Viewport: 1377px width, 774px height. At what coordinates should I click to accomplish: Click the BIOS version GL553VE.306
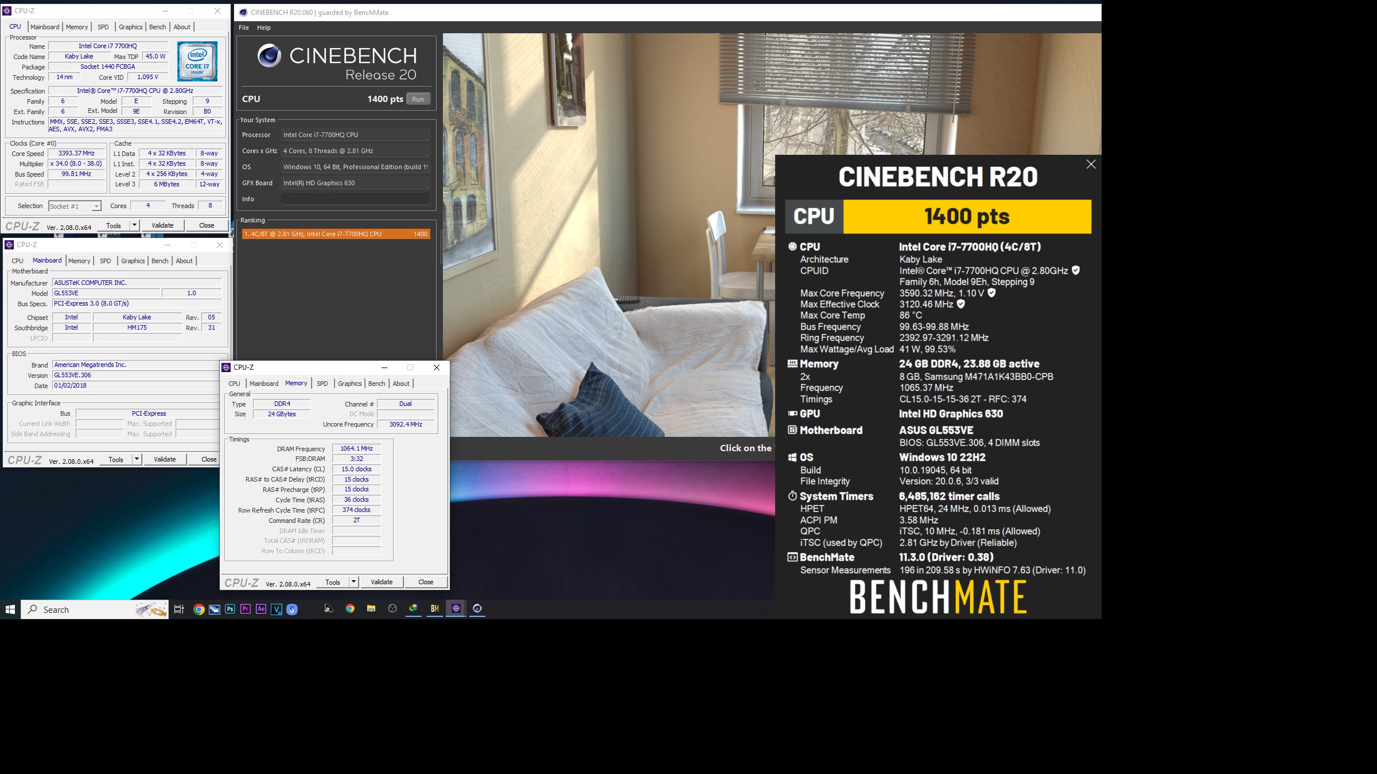coord(137,376)
